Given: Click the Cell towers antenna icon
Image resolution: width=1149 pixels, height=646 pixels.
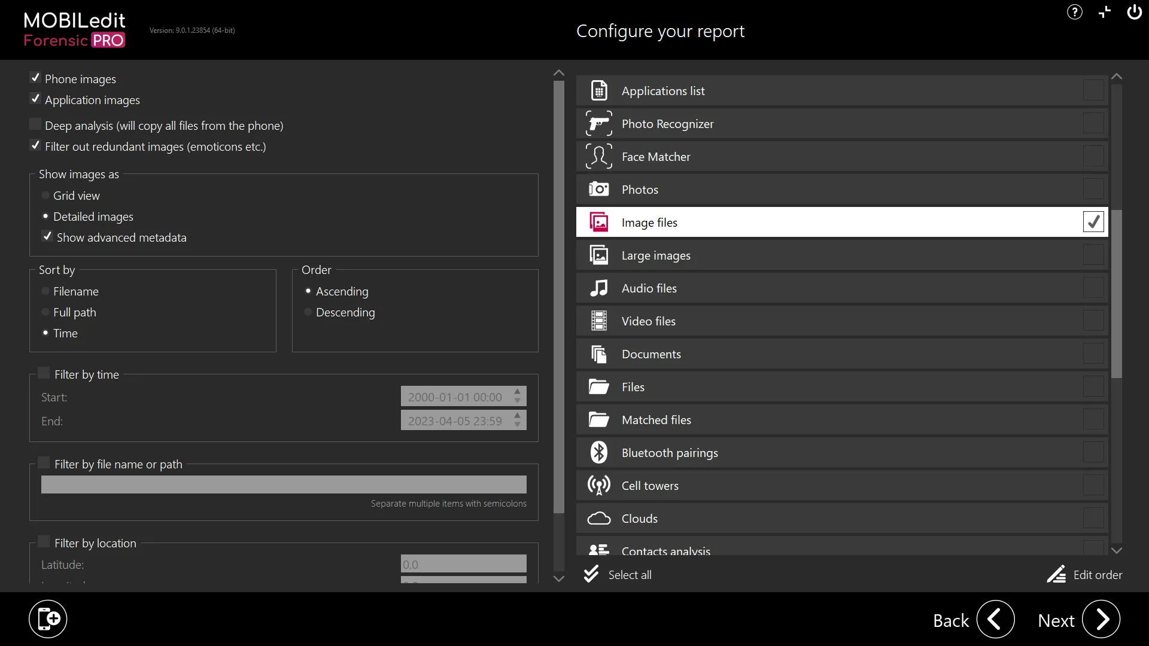Looking at the screenshot, I should click(x=598, y=485).
